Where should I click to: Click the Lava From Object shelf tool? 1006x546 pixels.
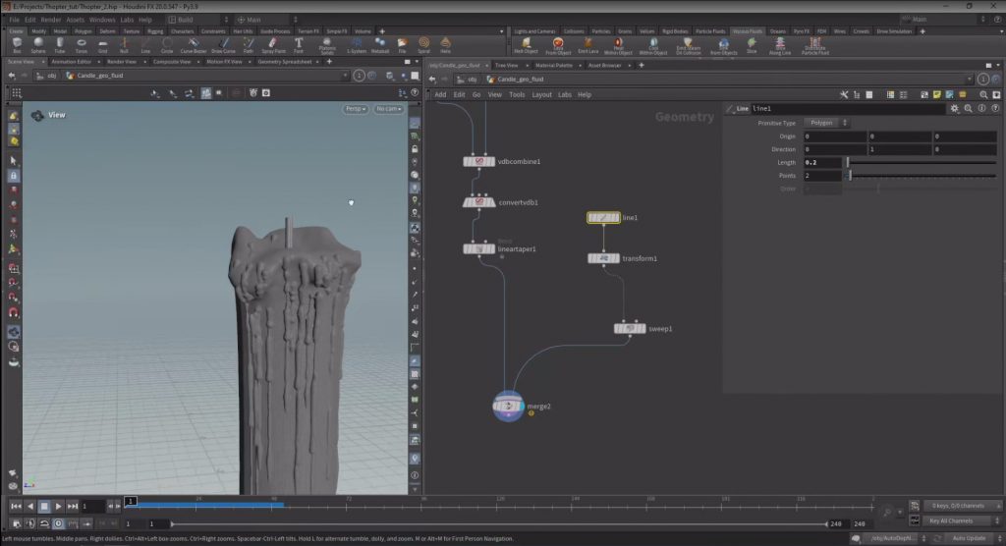tap(558, 46)
